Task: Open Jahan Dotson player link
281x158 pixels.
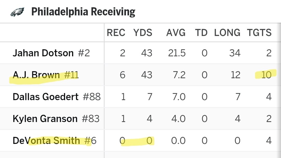Action: pyautogui.click(x=43, y=53)
